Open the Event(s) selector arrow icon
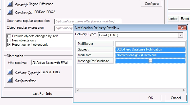 (10, 4)
